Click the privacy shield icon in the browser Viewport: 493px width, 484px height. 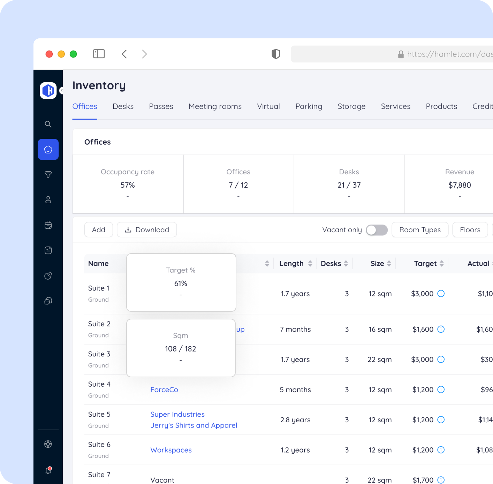coord(276,54)
